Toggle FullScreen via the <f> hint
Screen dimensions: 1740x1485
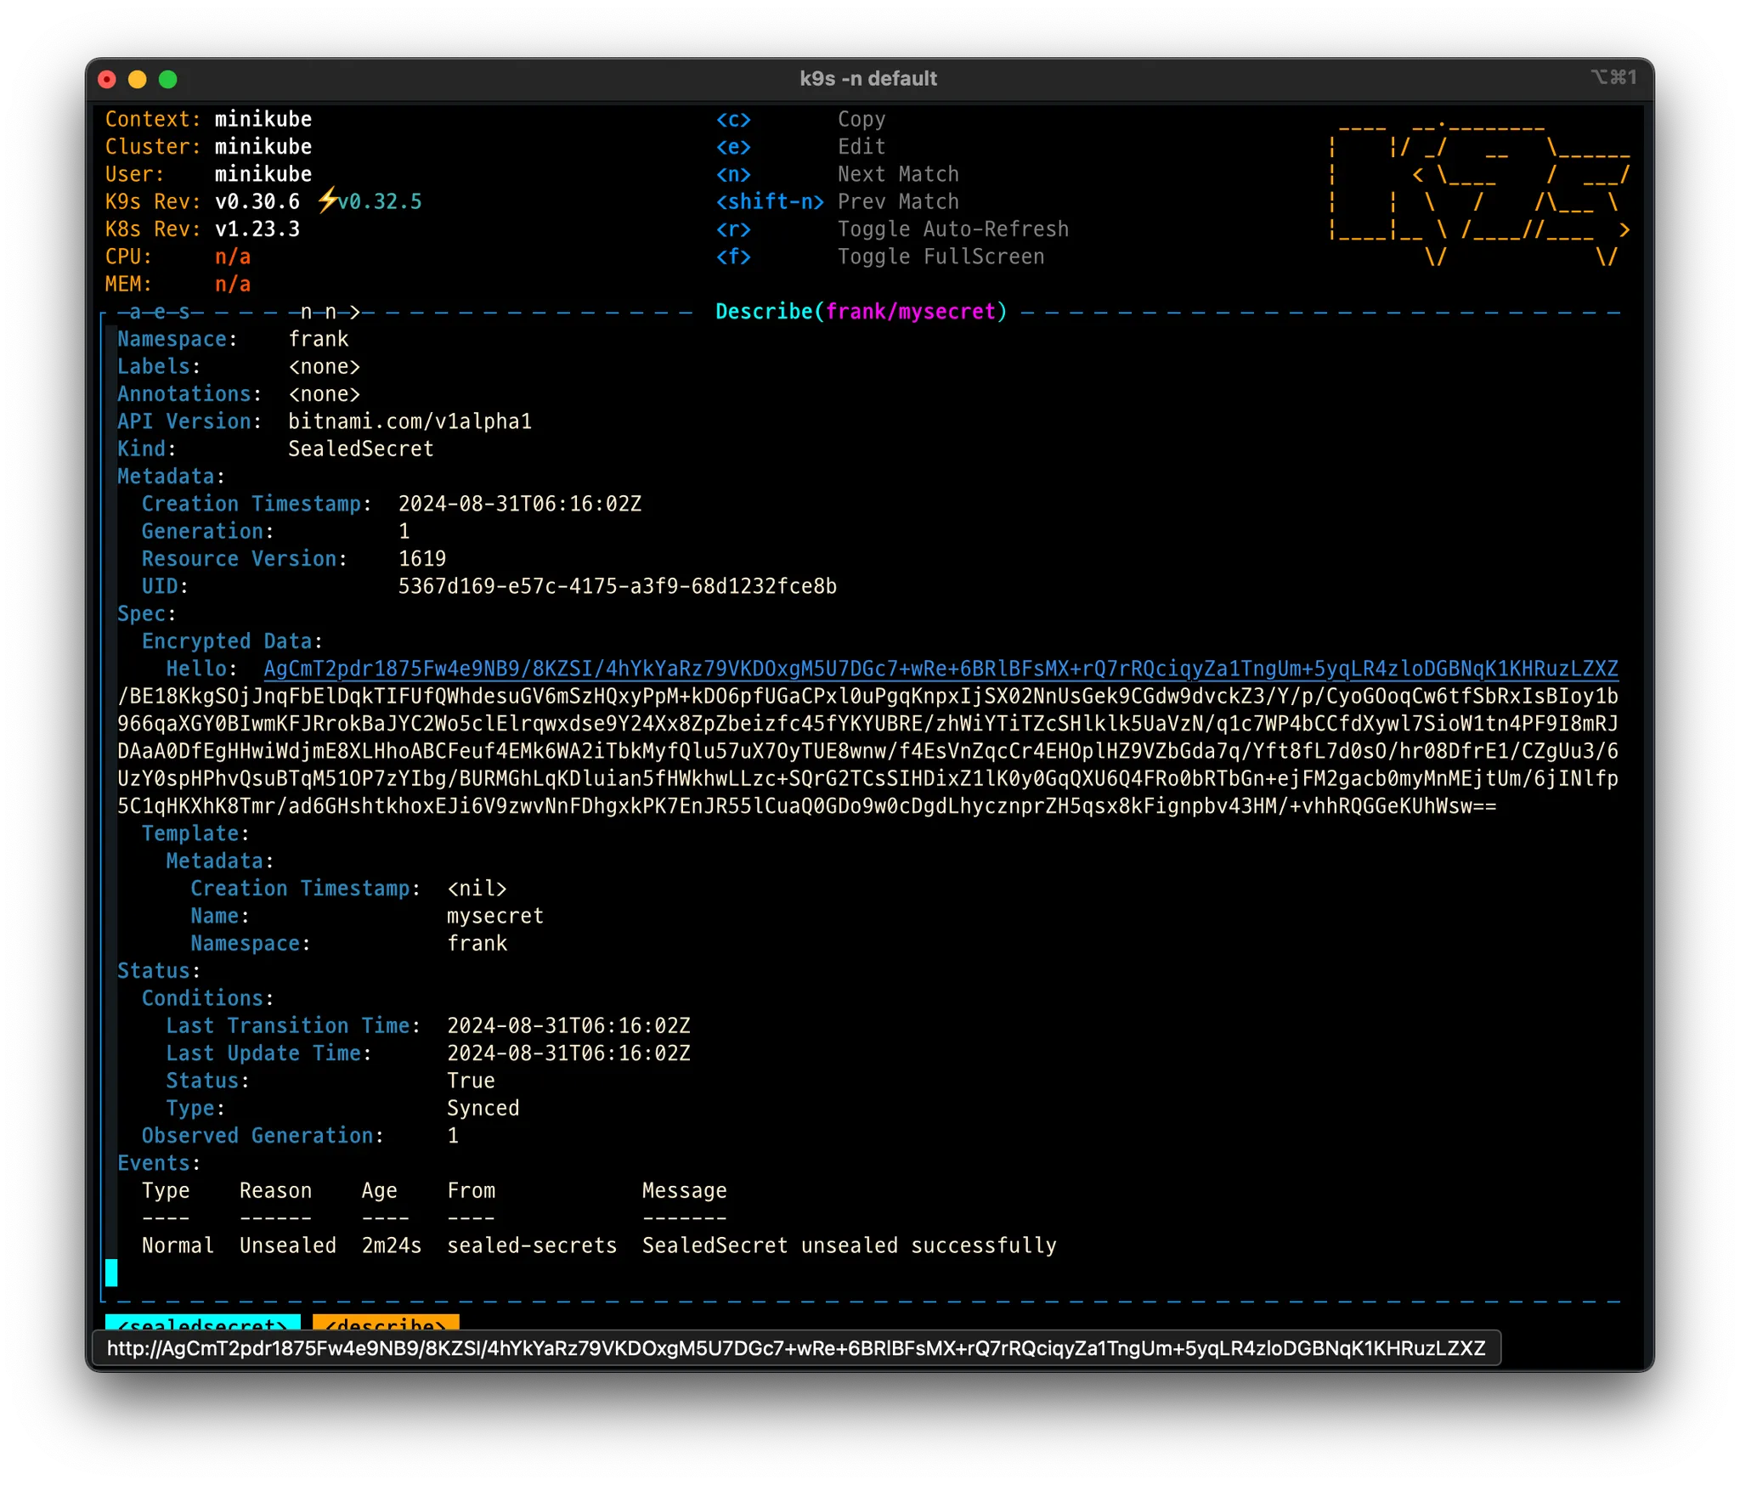pos(733,257)
